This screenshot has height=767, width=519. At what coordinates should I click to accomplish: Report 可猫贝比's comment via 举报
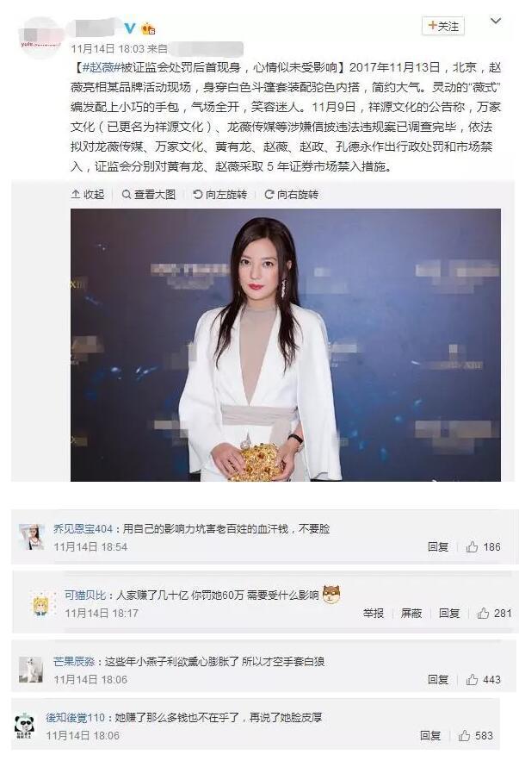click(374, 614)
